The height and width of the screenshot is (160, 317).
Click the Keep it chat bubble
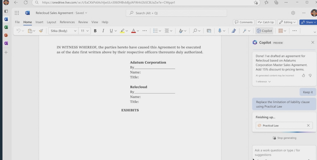tap(308, 92)
